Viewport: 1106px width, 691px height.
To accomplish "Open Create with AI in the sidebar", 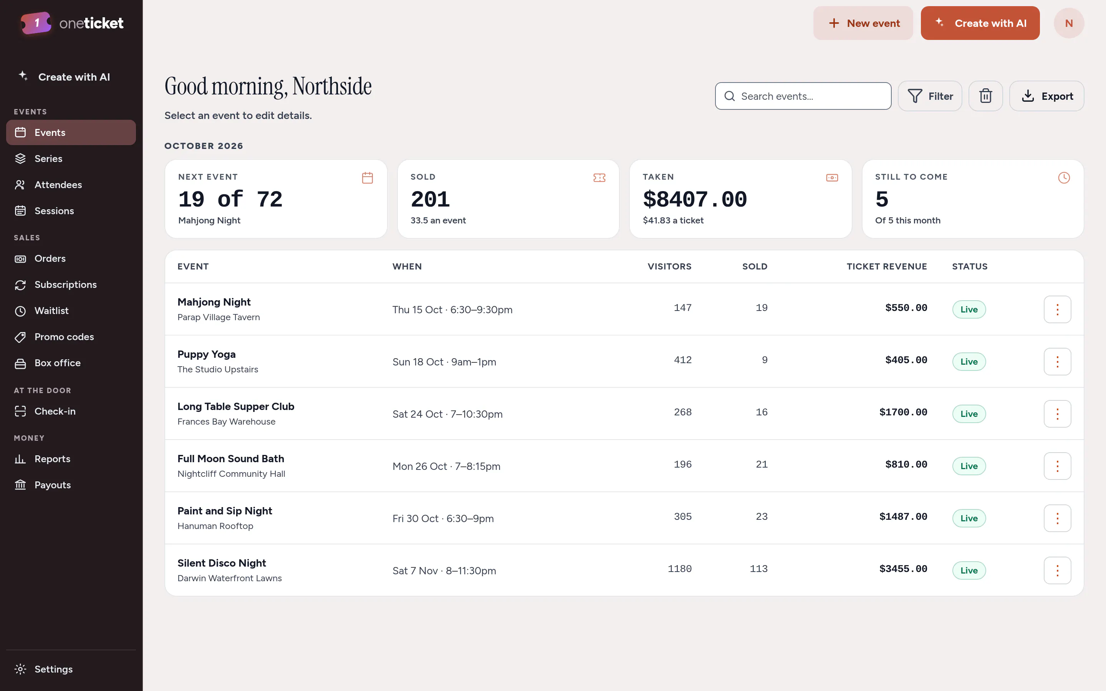I will [x=71, y=77].
